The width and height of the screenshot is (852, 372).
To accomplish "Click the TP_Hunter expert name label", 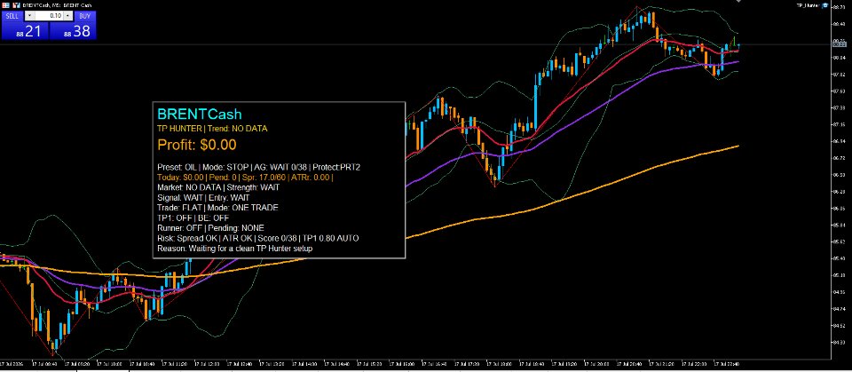I will click(x=808, y=5).
